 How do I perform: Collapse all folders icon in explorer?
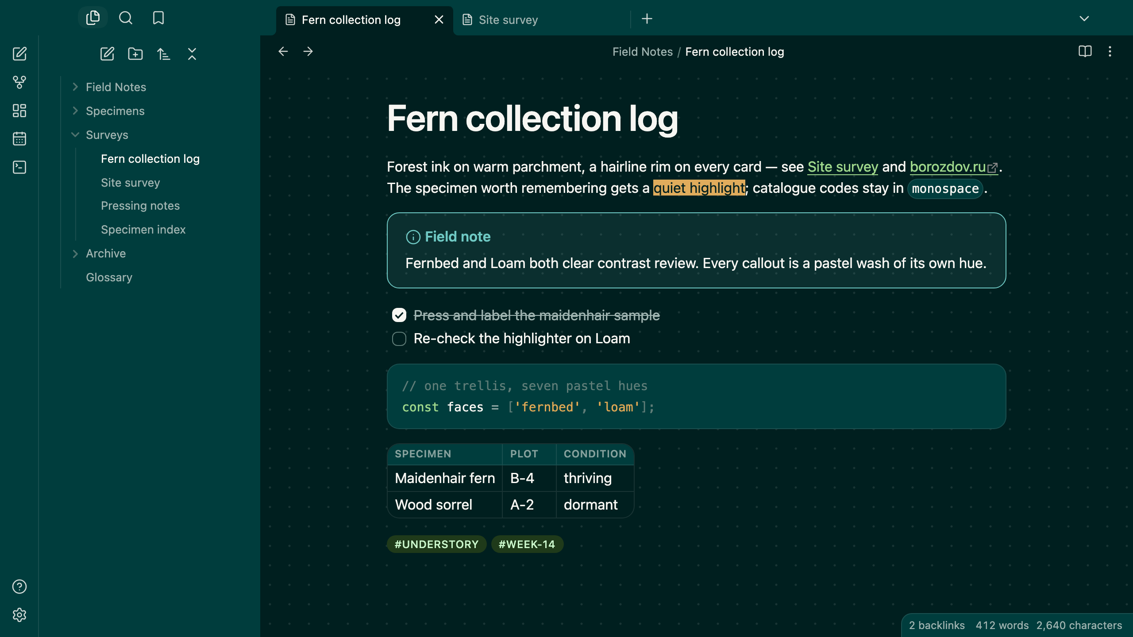(x=192, y=54)
